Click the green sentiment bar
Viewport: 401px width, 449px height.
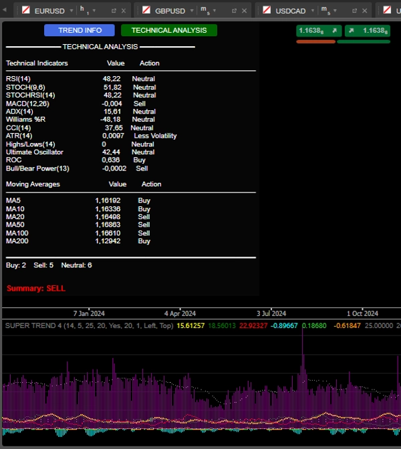(364, 42)
